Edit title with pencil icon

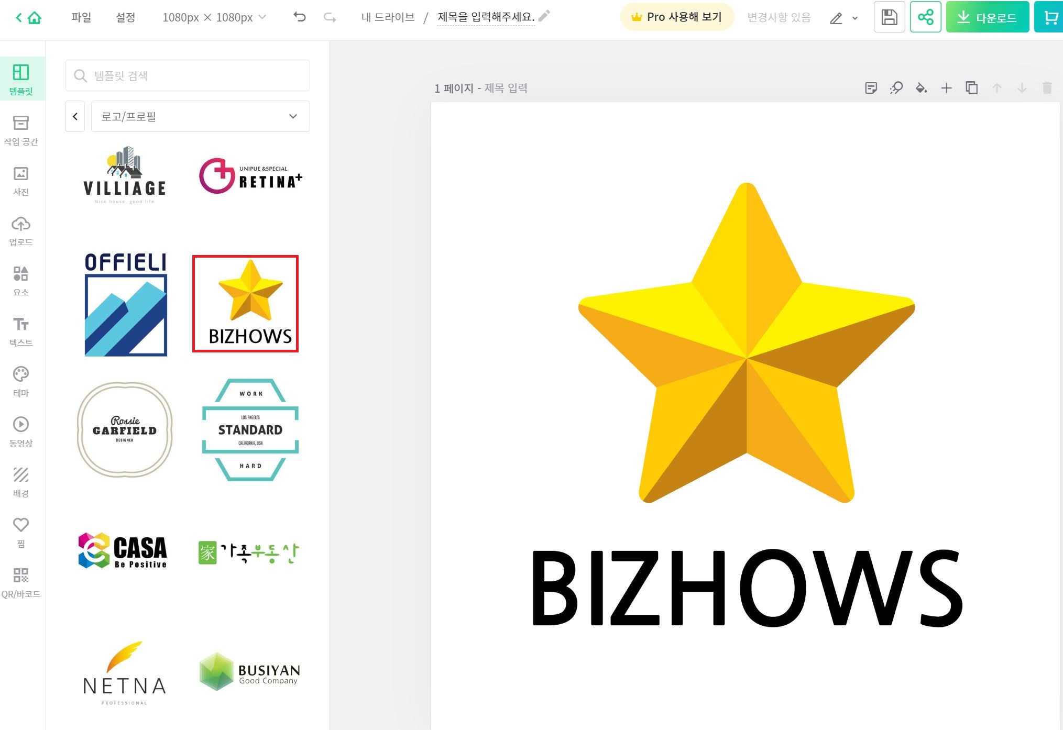coord(544,16)
